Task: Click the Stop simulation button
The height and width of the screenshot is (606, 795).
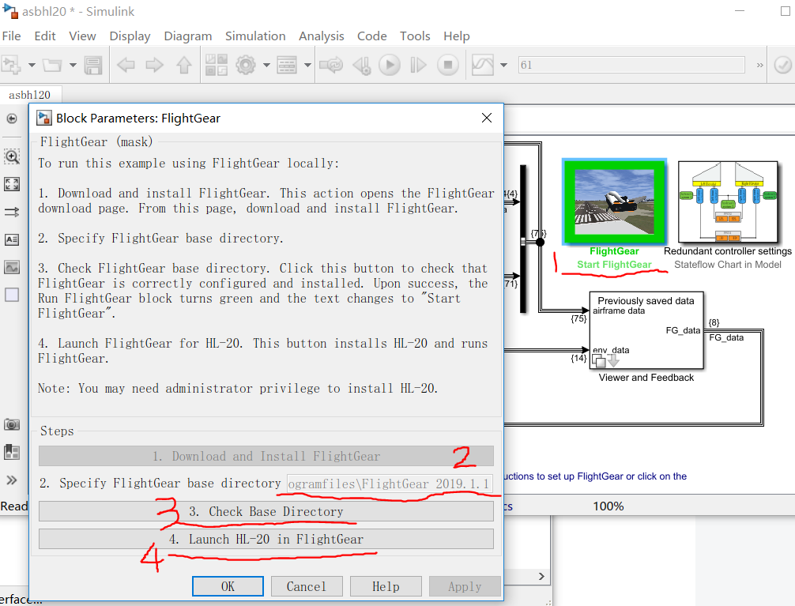Action: point(448,65)
